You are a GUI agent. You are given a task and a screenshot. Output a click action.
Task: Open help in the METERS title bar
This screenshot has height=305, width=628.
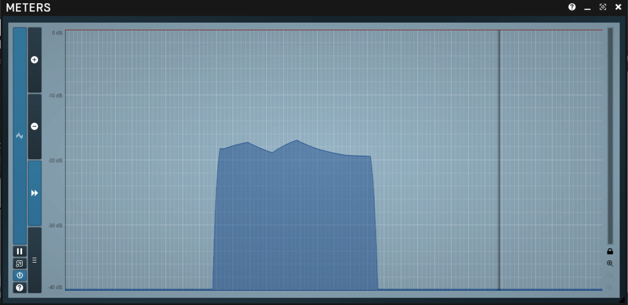click(x=572, y=7)
